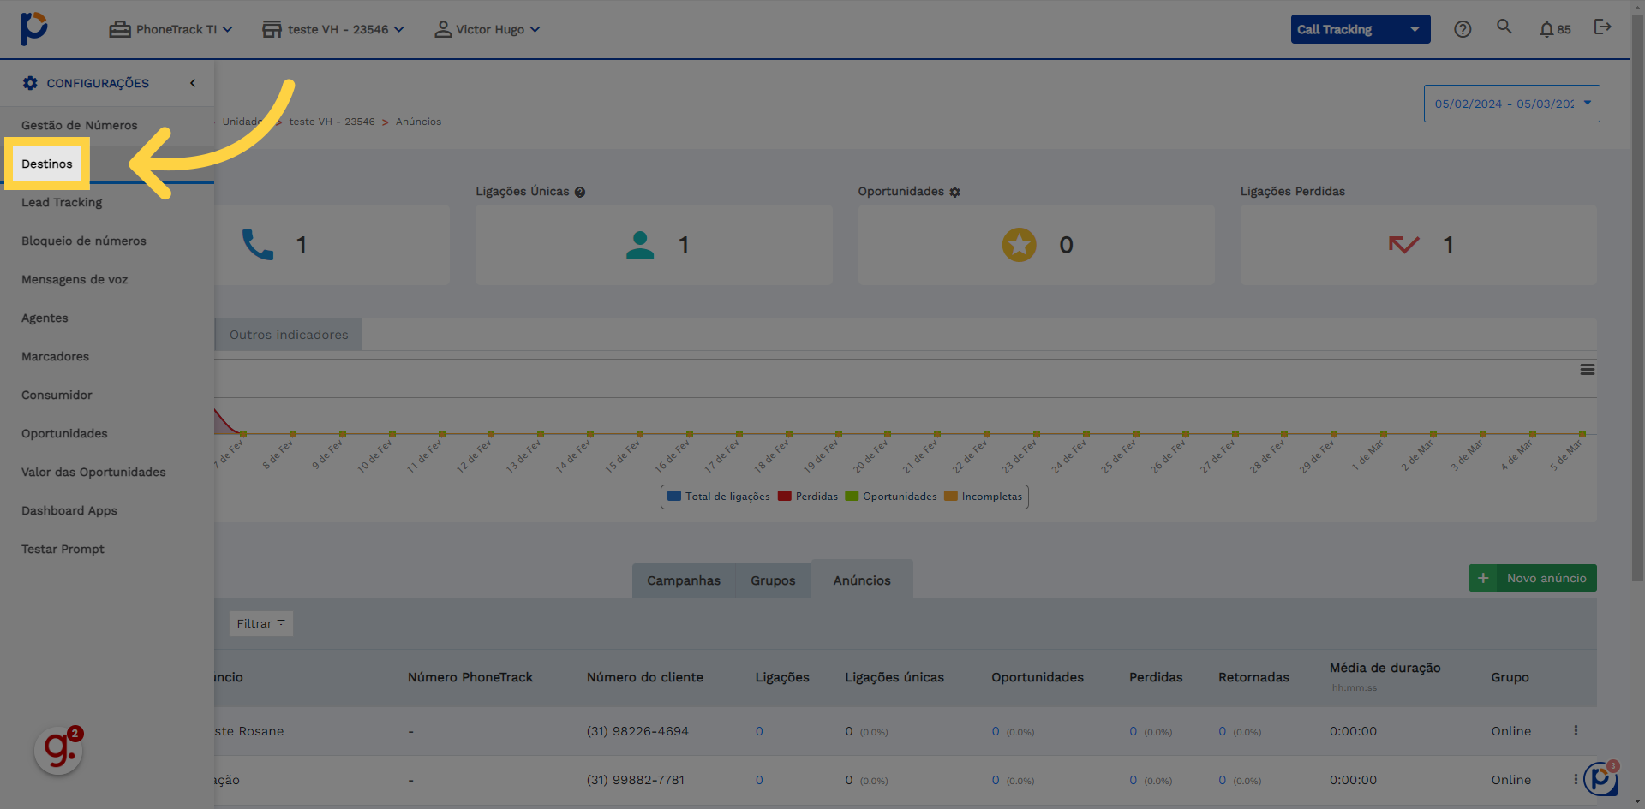Select the Anúncios tab
This screenshot has width=1645, height=809.
click(x=862, y=580)
